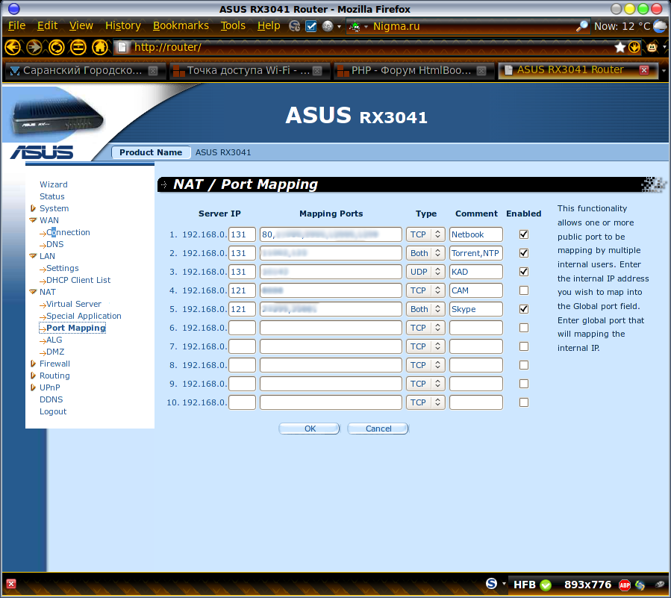The image size is (671, 598).
Task: Open the DHCP Client List link
Action: click(78, 280)
